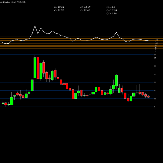Click the highest peak of the white indicator line
This screenshot has width=163, height=163.
coord(35,26)
